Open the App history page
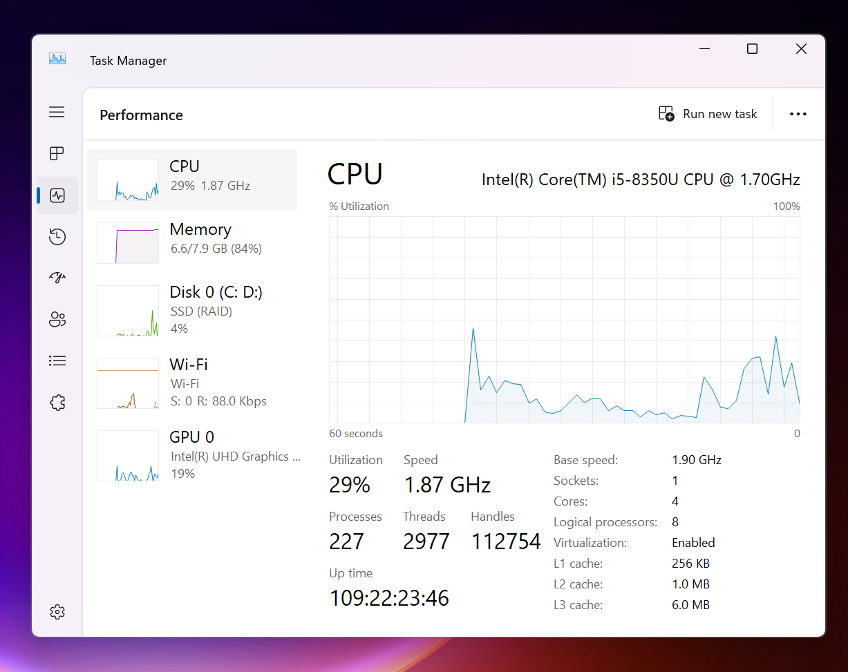Screen dimensions: 848x672 (57, 236)
